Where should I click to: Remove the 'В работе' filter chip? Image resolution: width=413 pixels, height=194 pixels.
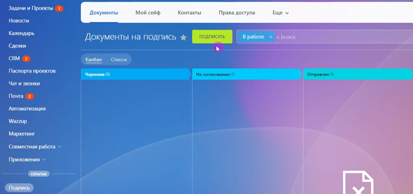click(271, 37)
